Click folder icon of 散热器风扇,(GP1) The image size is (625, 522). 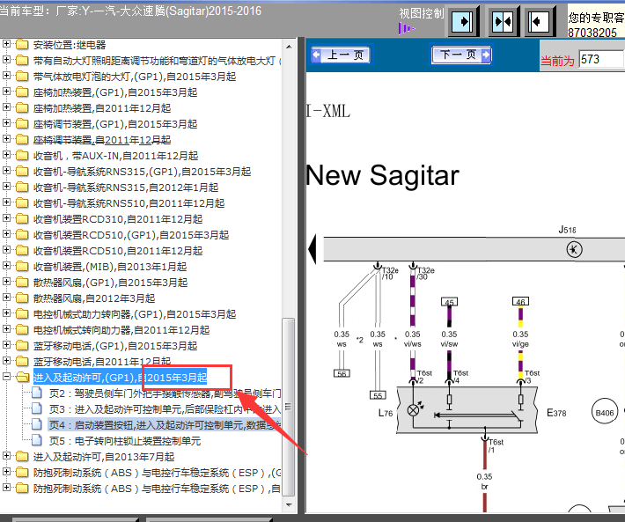[x=22, y=283]
